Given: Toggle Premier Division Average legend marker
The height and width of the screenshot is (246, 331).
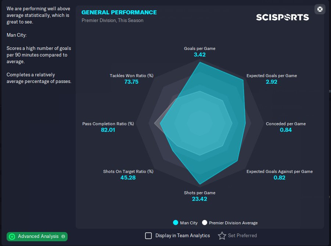Looking at the screenshot, I should pos(205,223).
